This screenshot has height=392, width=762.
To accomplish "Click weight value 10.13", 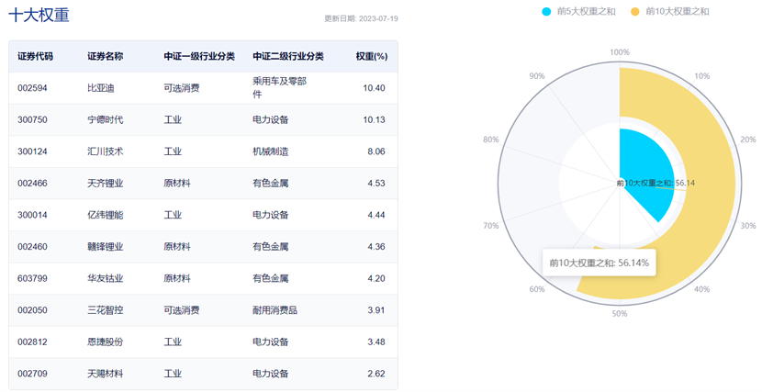I will pyautogui.click(x=375, y=119).
